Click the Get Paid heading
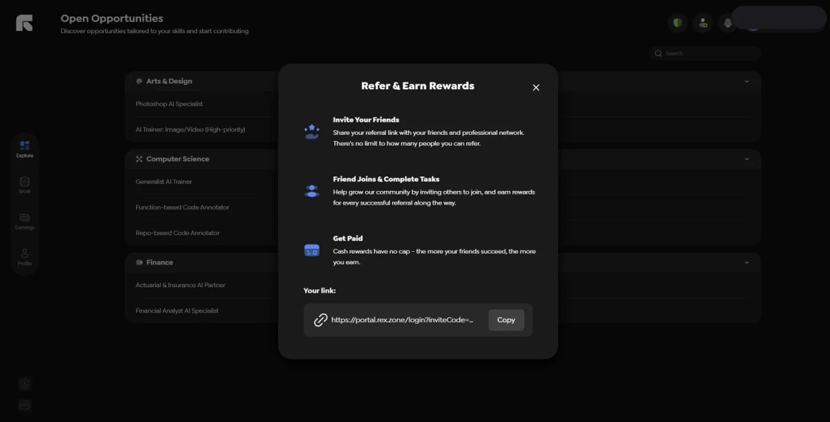The image size is (830, 422). click(x=348, y=238)
